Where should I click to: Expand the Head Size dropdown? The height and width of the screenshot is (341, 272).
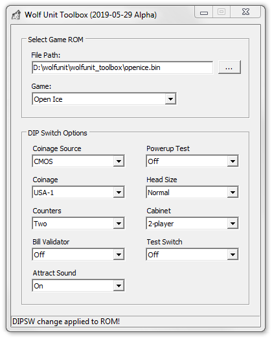point(192,193)
